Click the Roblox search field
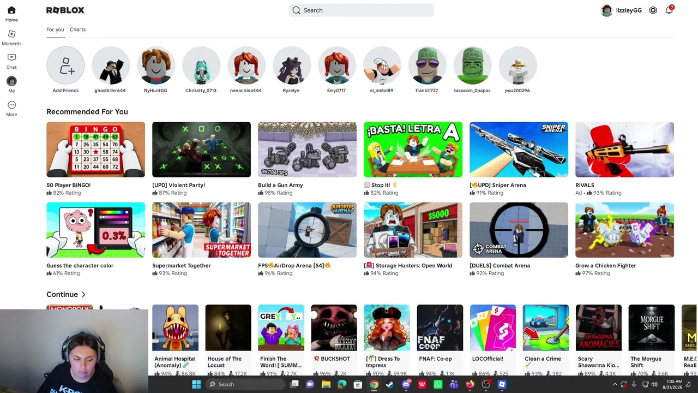Viewport: 698px width, 393px height. [361, 10]
